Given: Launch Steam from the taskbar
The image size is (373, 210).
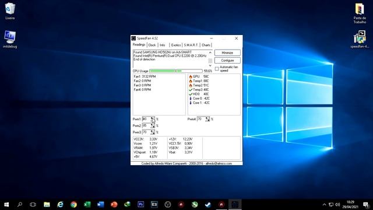Looking at the screenshot, I should click(x=208, y=205).
